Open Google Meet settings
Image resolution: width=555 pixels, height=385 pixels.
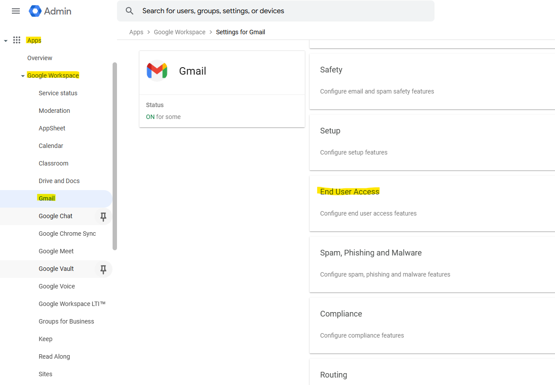pos(56,251)
